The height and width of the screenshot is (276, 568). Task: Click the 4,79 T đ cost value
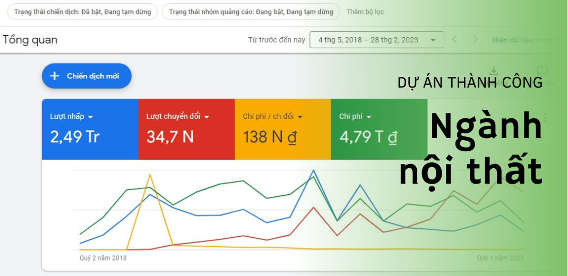point(368,137)
